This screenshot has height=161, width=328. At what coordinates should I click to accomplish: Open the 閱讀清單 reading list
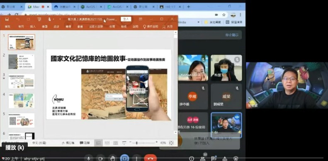[x=234, y=22]
